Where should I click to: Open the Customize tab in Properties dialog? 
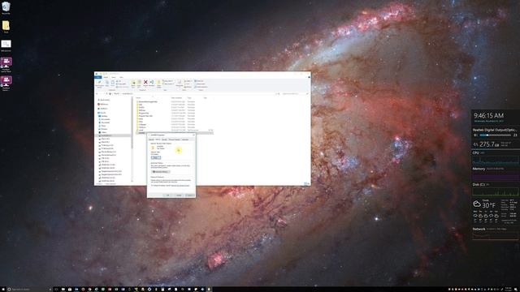click(x=185, y=140)
